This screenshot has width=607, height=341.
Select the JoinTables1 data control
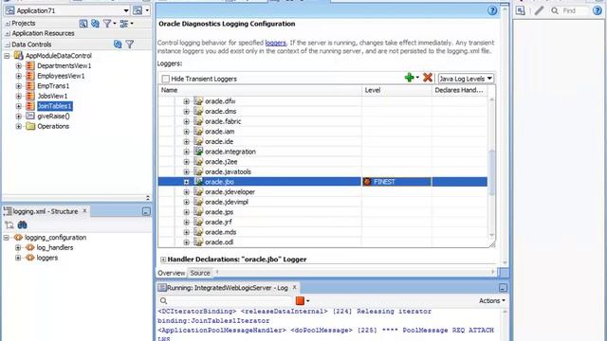click(x=55, y=106)
